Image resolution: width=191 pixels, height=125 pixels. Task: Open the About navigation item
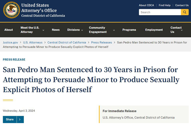pos(9,30)
